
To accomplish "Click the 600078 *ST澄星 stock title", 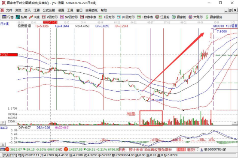I will click(x=225, y=26).
